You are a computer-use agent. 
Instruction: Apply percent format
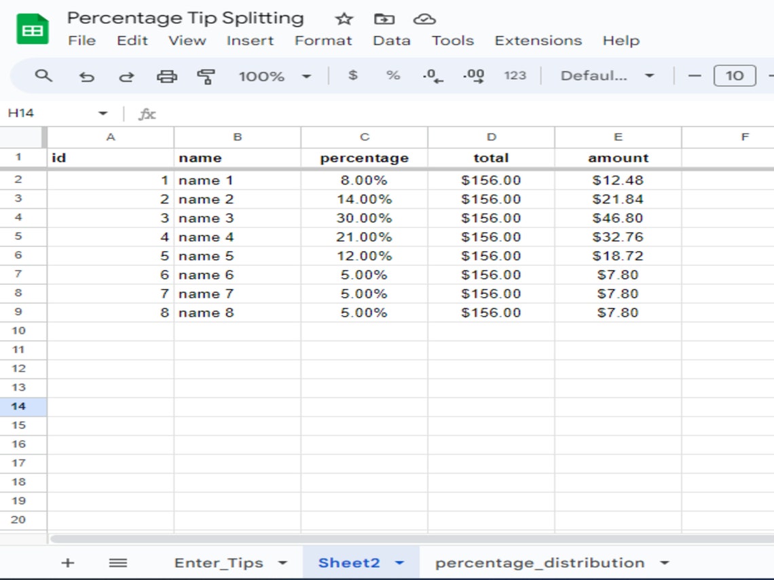tap(392, 76)
